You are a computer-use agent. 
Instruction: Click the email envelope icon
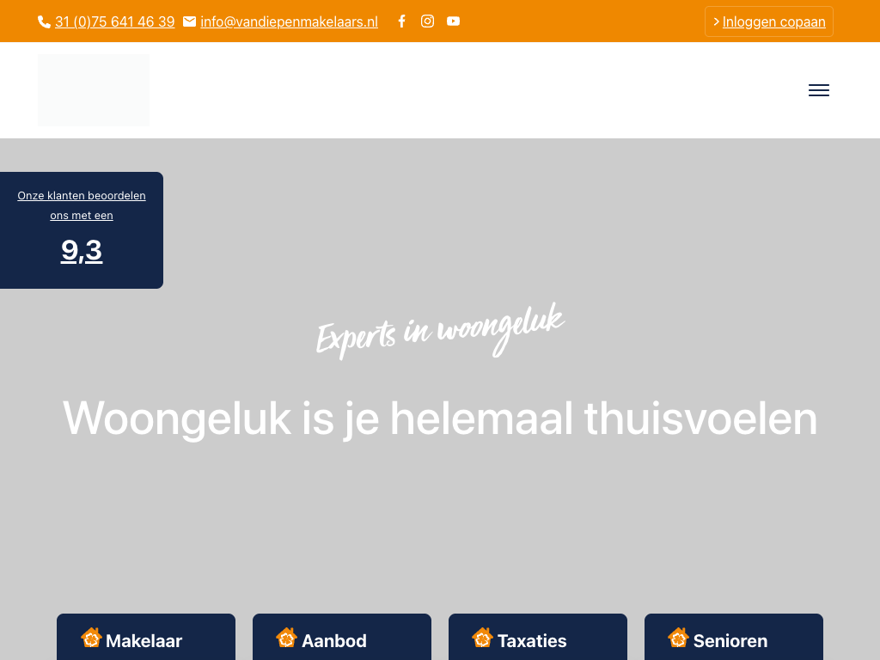pyautogui.click(x=189, y=21)
